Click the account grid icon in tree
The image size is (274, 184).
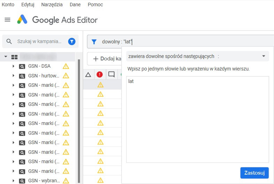[x=14, y=57]
